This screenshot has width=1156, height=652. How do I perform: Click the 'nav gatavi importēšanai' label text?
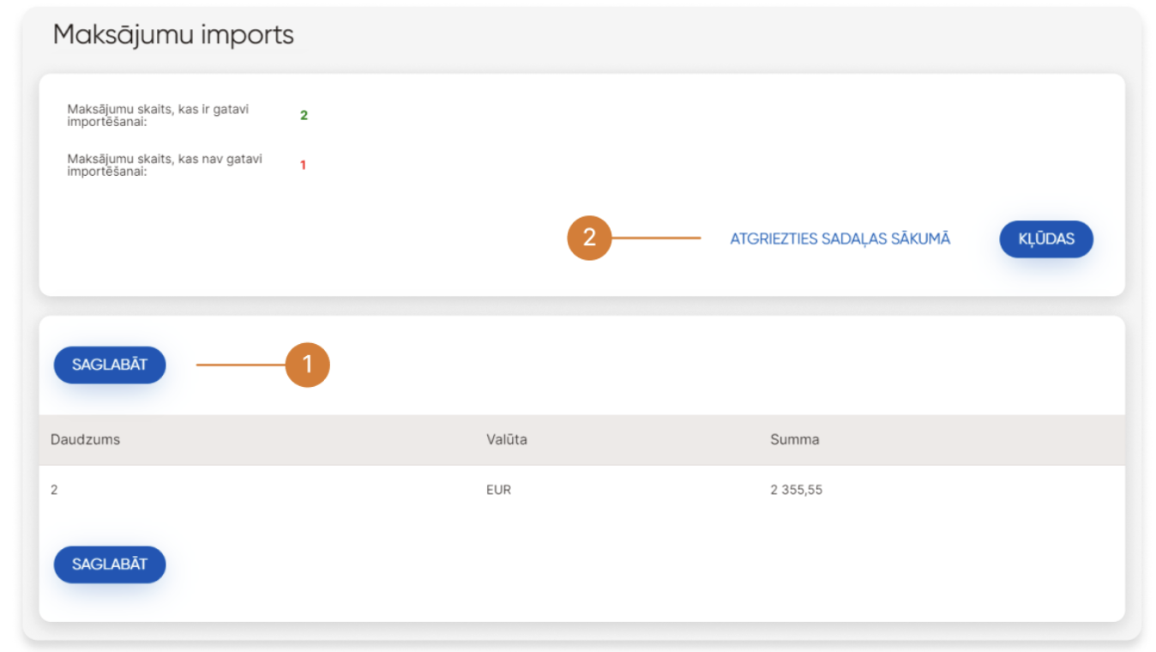point(164,165)
